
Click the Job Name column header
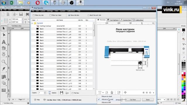pos(60,20)
